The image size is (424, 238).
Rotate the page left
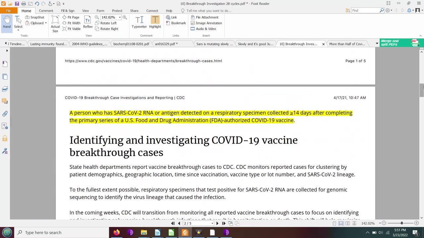pos(106,23)
